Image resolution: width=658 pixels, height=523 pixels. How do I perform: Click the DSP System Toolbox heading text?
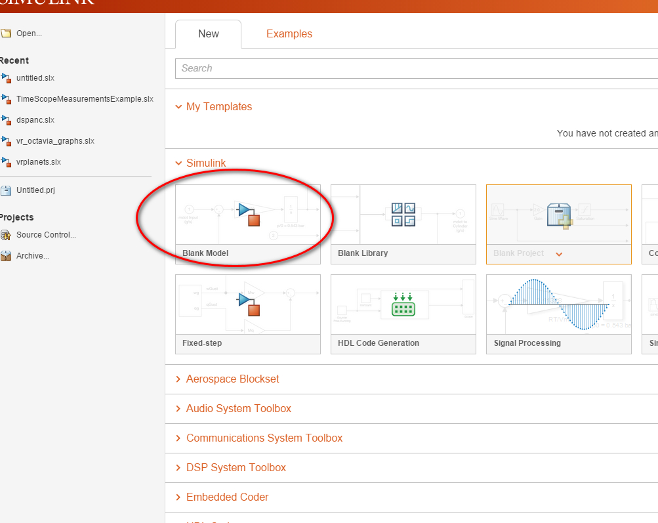tap(236, 468)
